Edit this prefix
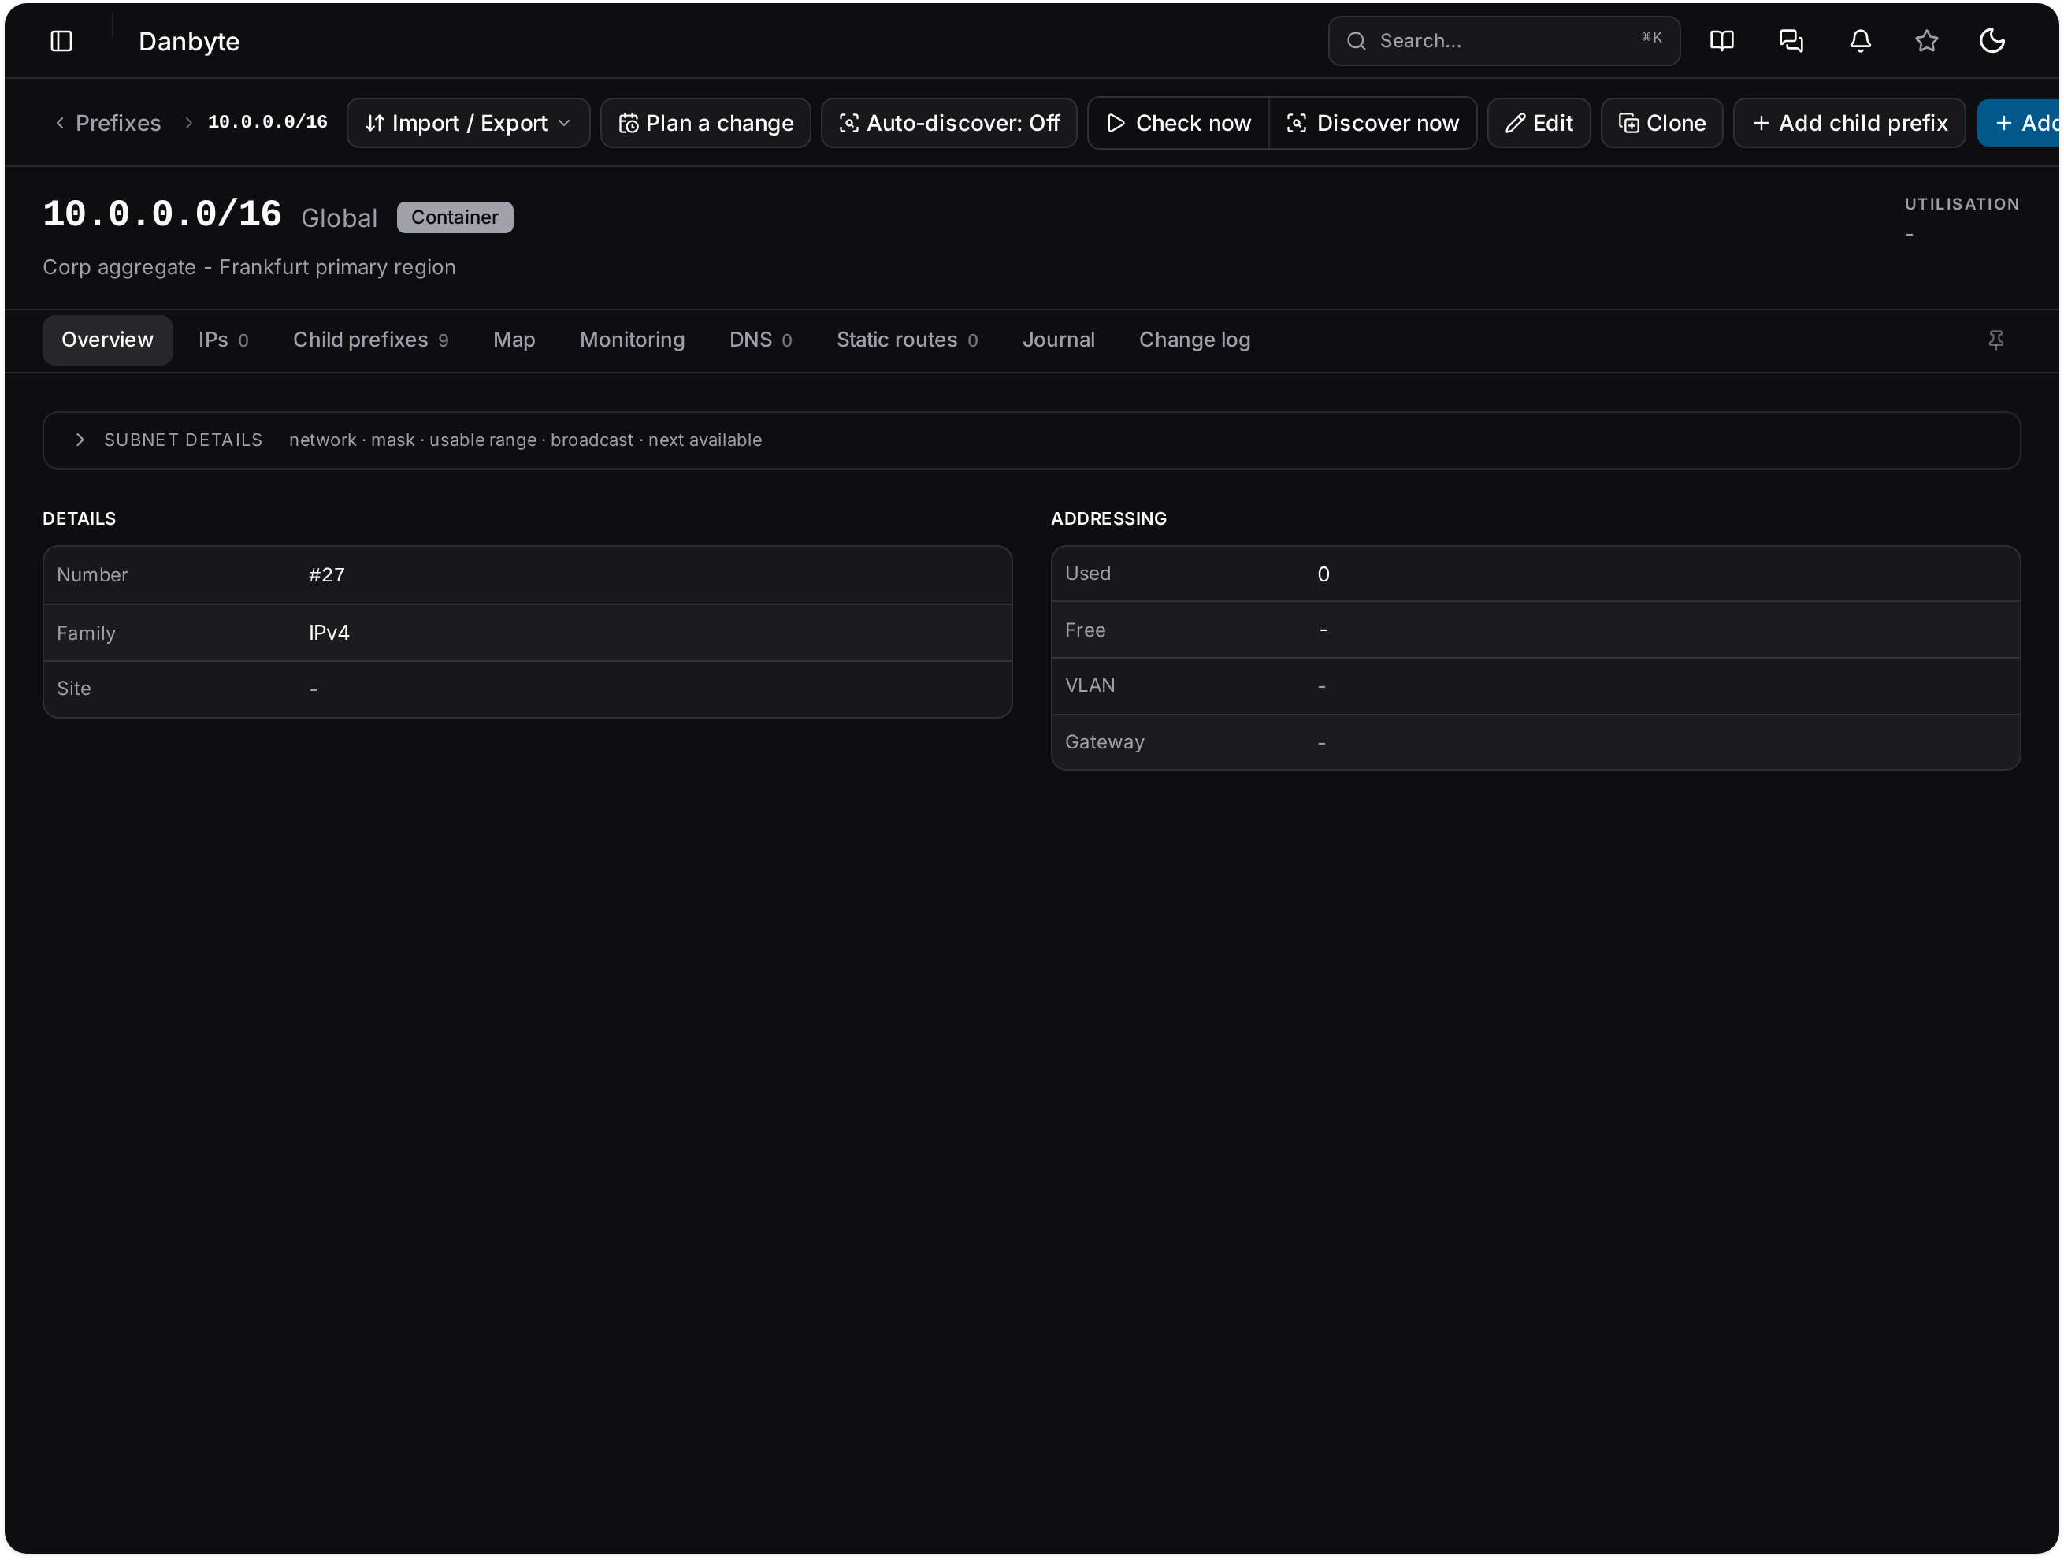 (1539, 123)
